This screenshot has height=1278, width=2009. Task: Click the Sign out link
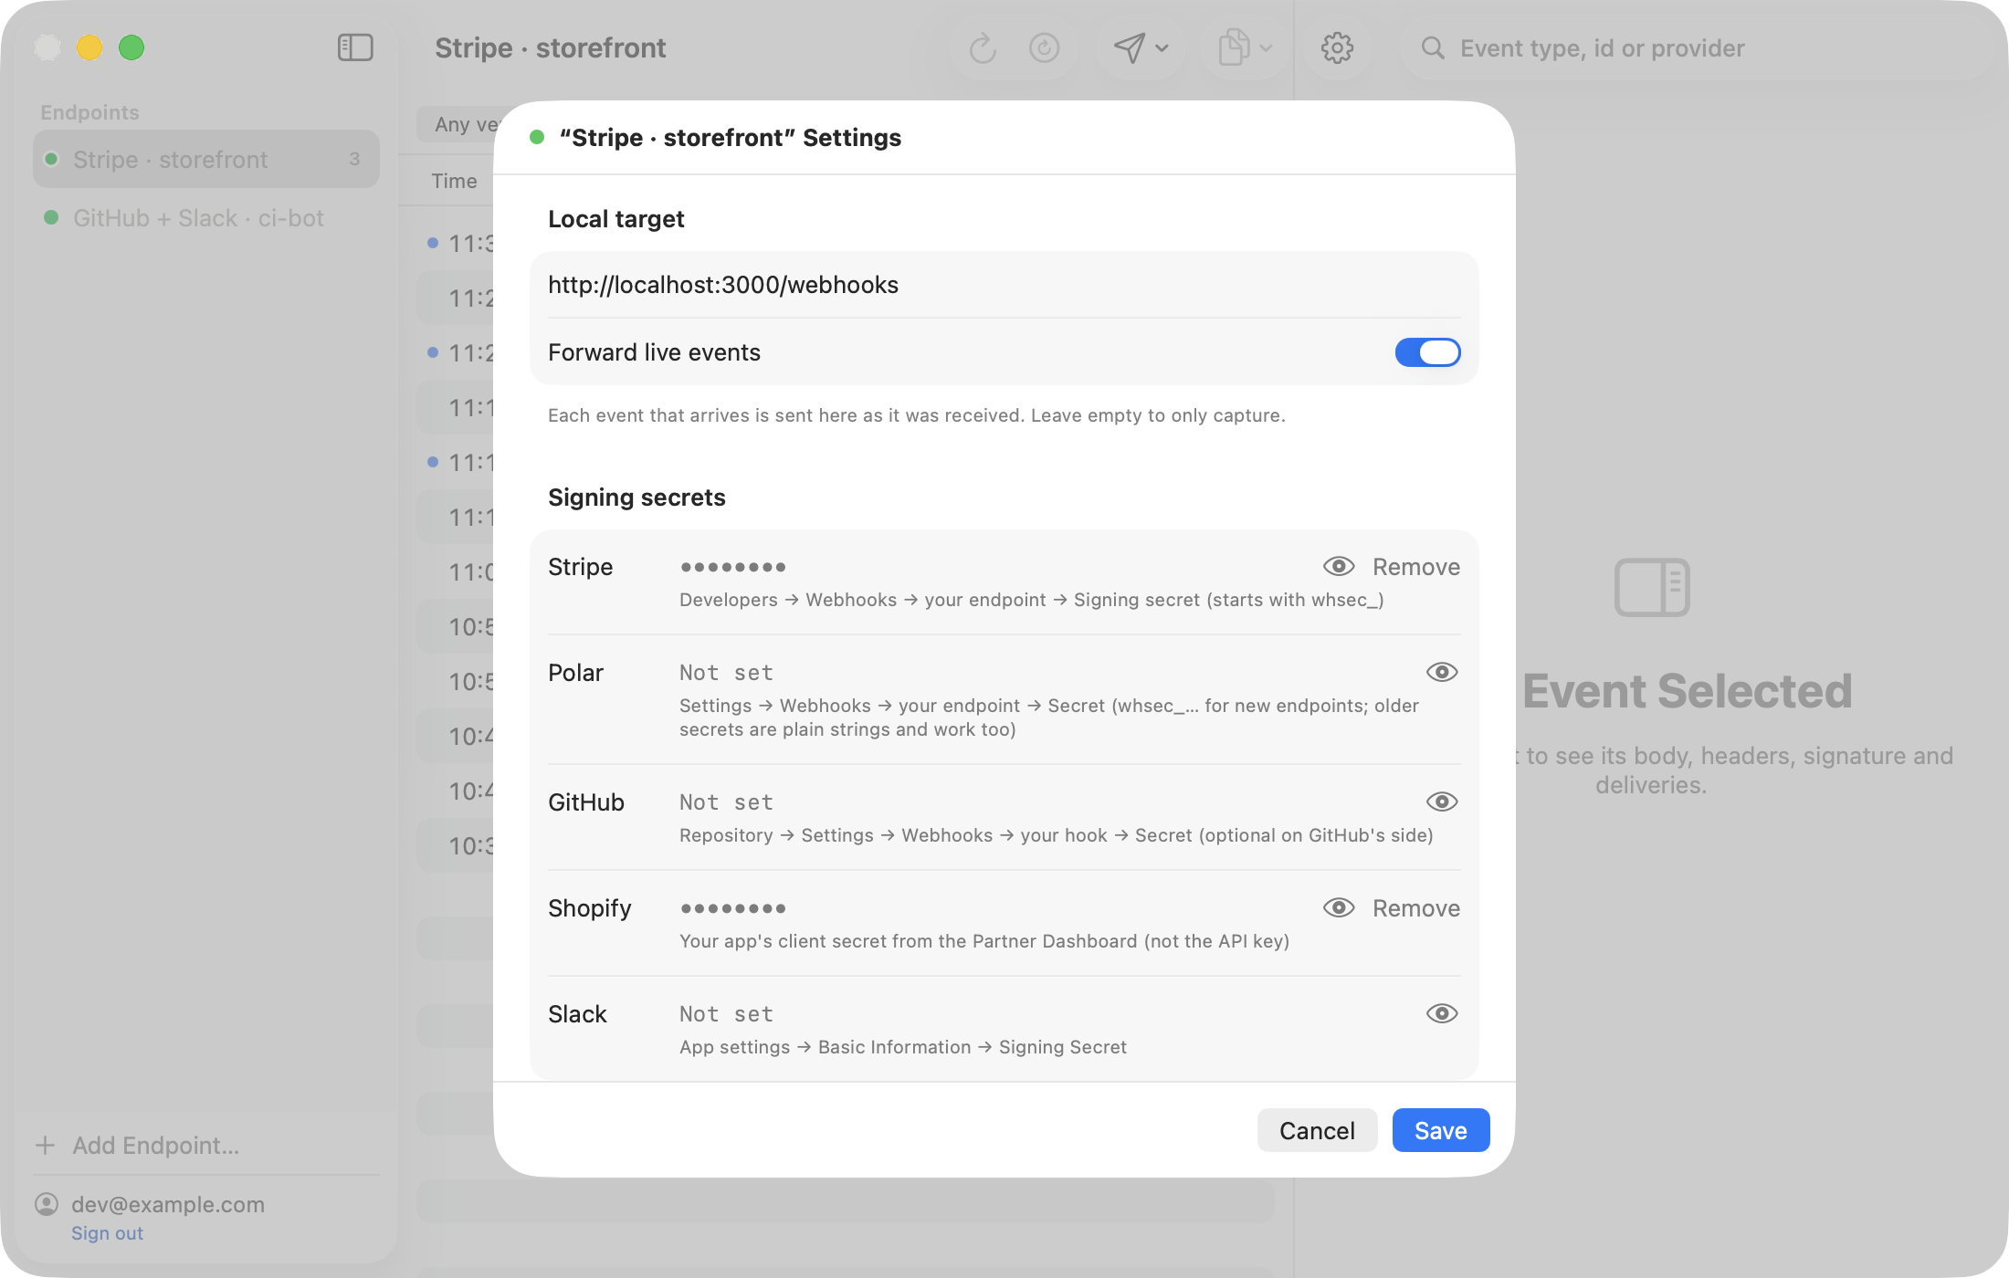[x=107, y=1233]
